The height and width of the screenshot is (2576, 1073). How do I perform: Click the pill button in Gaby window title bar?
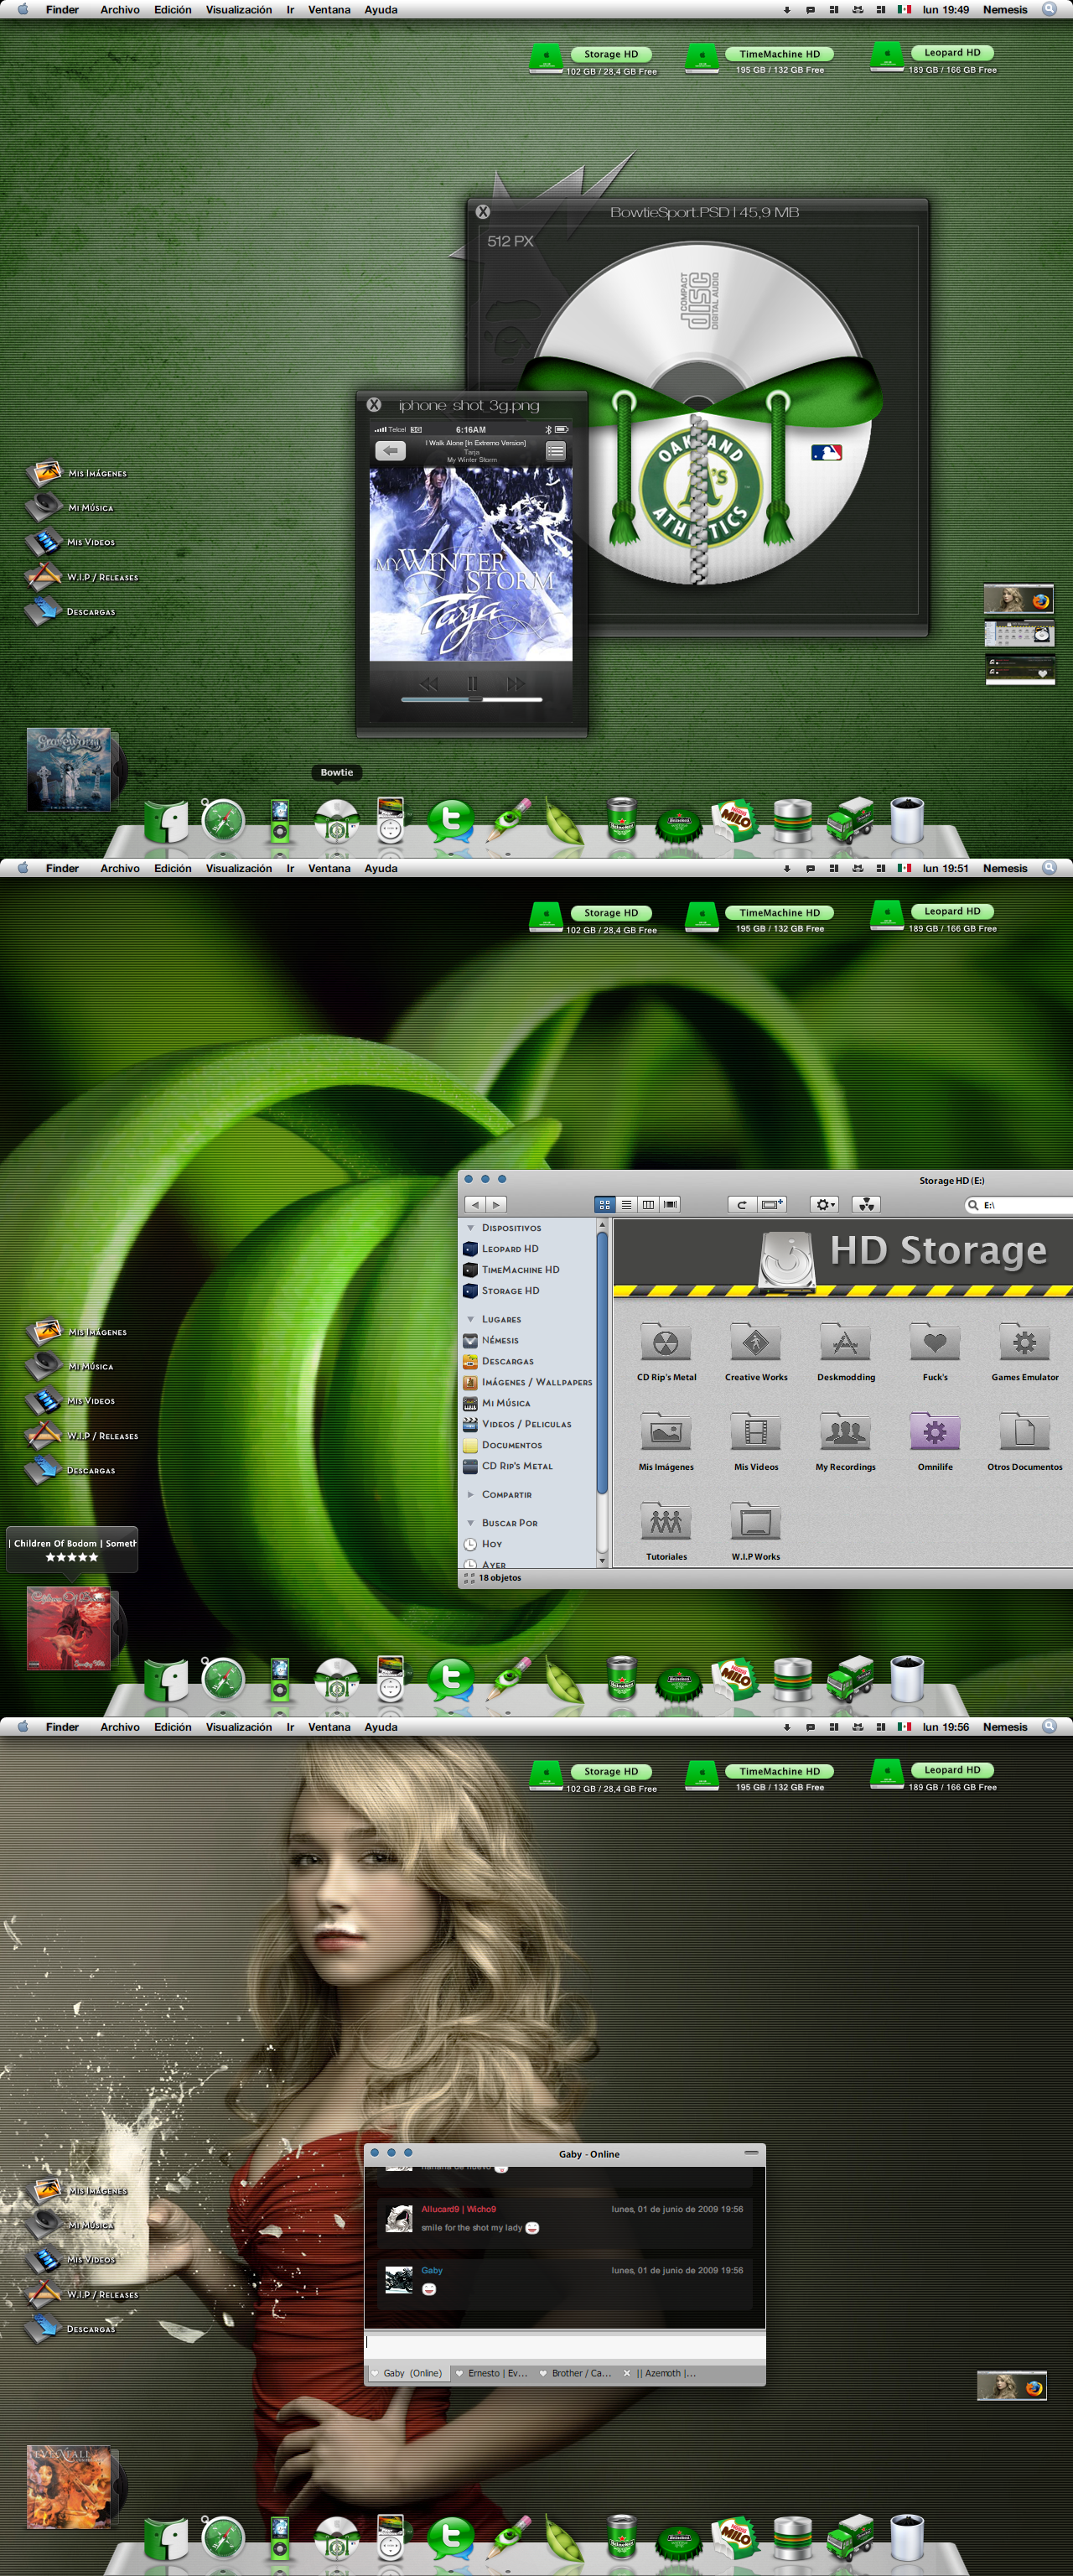click(x=751, y=2152)
